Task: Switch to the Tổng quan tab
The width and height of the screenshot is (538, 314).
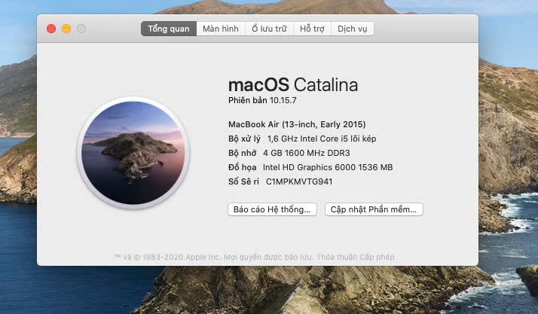Action: pyautogui.click(x=169, y=29)
